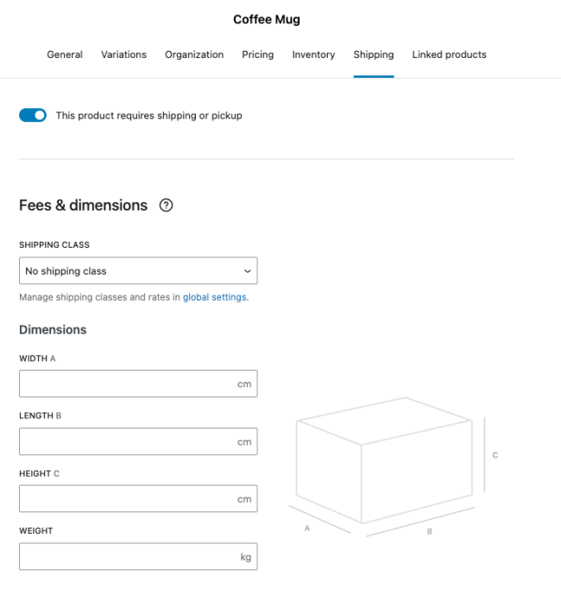Click the active Shipping tab
The width and height of the screenshot is (561, 597).
tap(373, 54)
